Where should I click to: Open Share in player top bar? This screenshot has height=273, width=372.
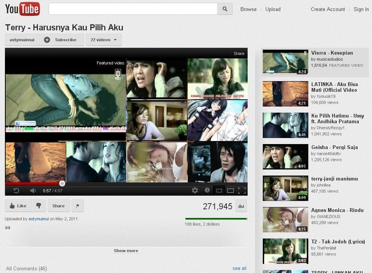coord(239,53)
